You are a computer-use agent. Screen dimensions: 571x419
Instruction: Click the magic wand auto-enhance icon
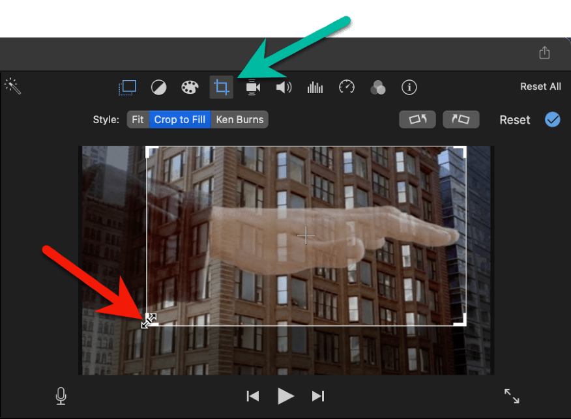(12, 86)
